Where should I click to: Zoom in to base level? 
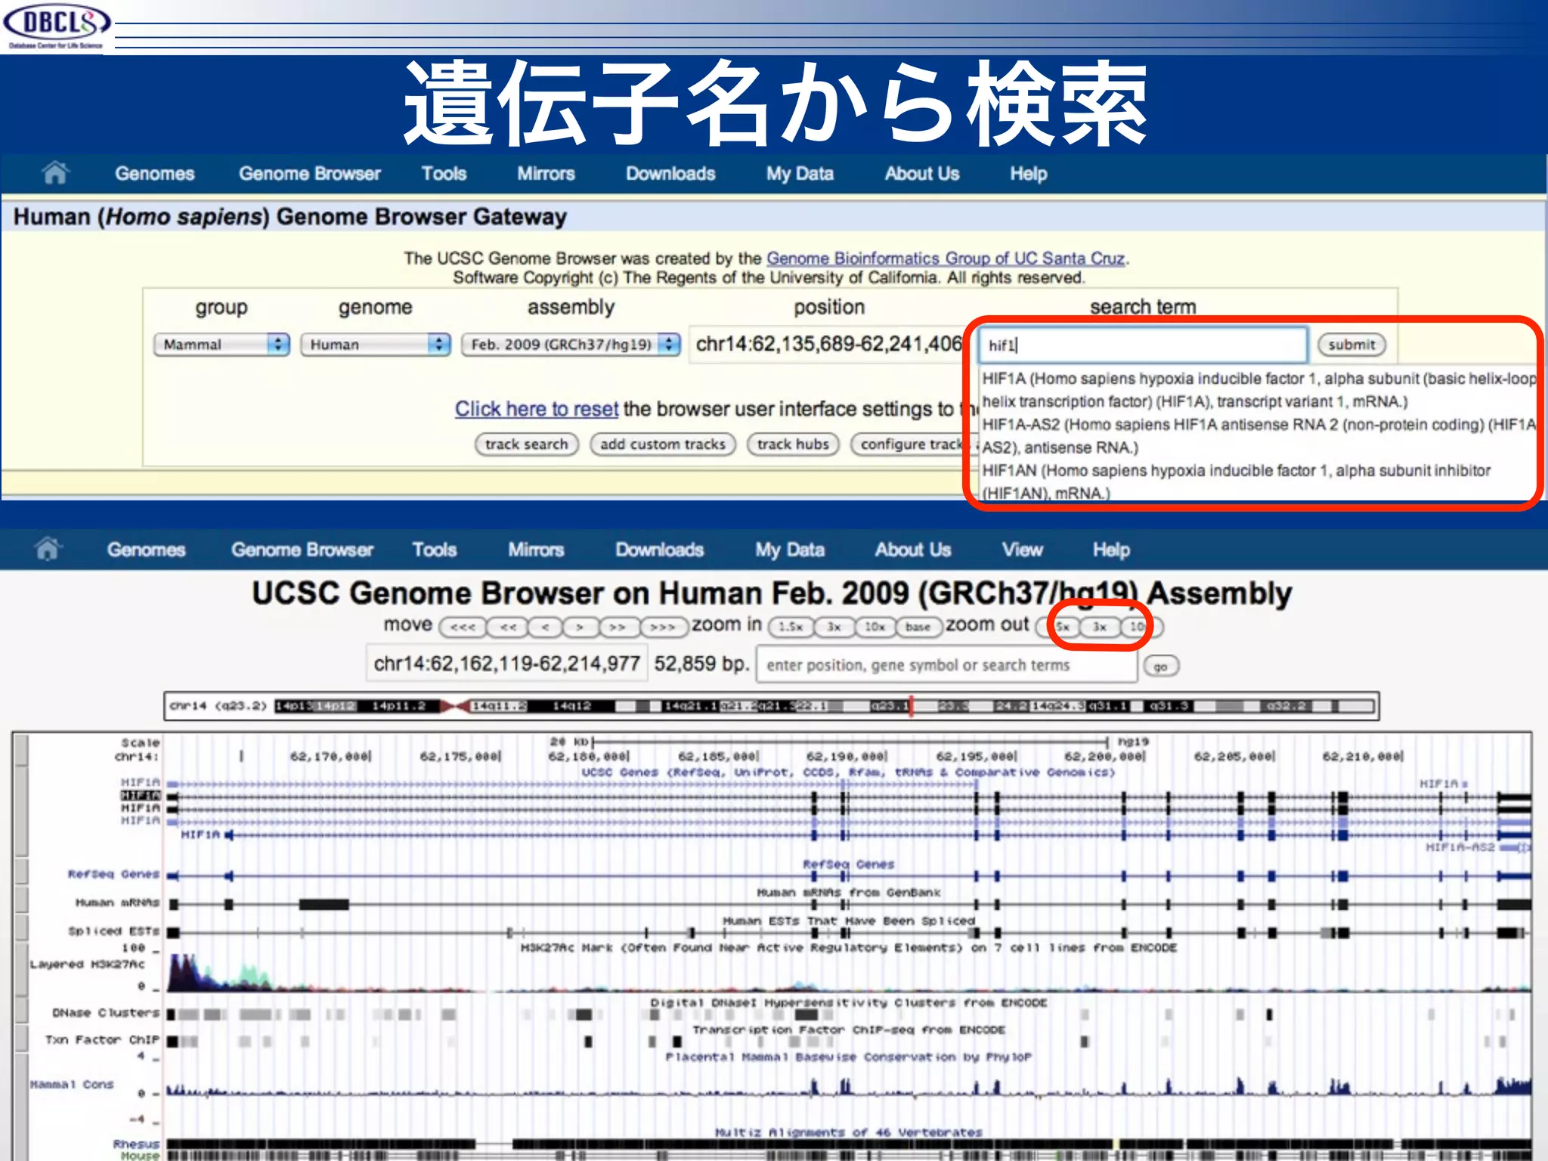(918, 627)
